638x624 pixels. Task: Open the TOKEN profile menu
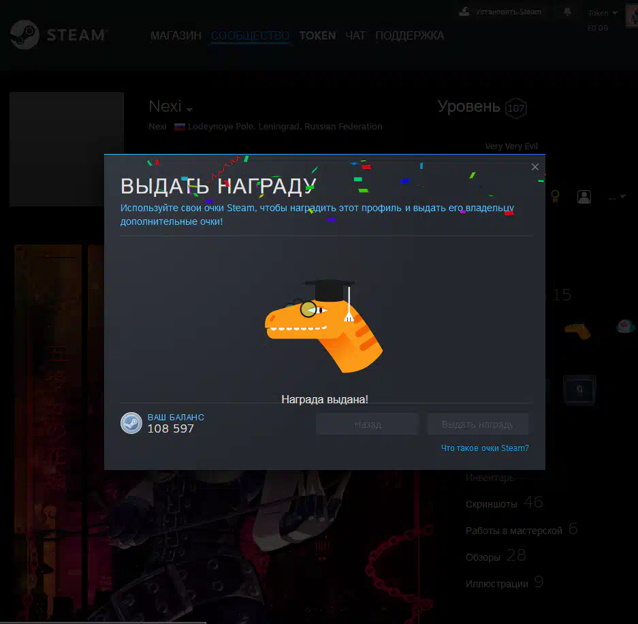tap(317, 36)
